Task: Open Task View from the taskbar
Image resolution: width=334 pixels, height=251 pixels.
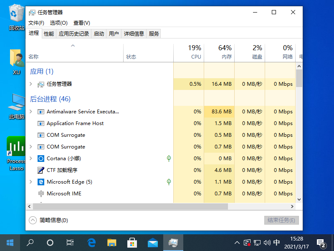Action: coord(71,242)
